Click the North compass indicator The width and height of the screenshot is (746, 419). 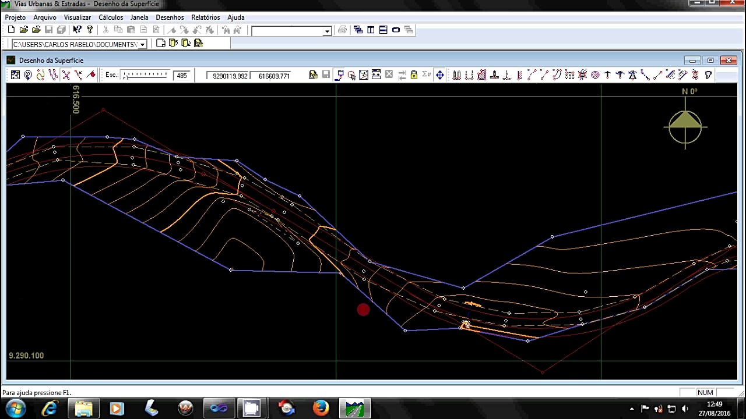click(685, 126)
